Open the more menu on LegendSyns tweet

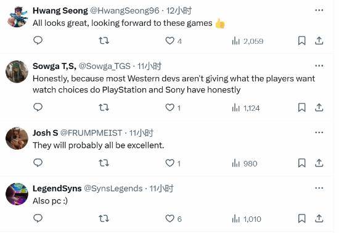point(319,188)
